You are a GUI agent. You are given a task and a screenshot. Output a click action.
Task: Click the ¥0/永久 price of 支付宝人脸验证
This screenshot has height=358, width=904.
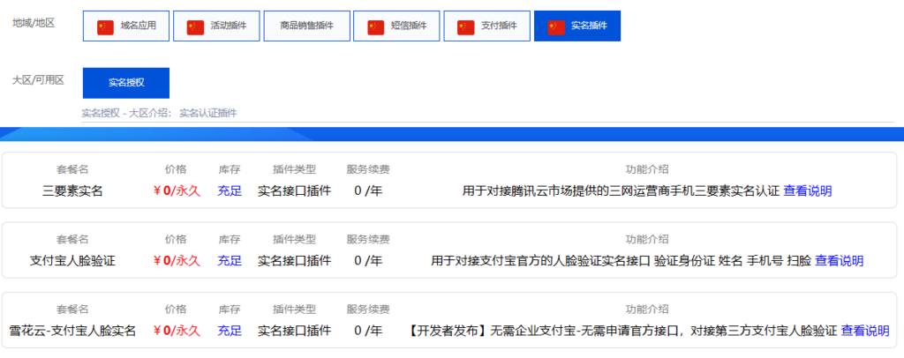pos(177,261)
